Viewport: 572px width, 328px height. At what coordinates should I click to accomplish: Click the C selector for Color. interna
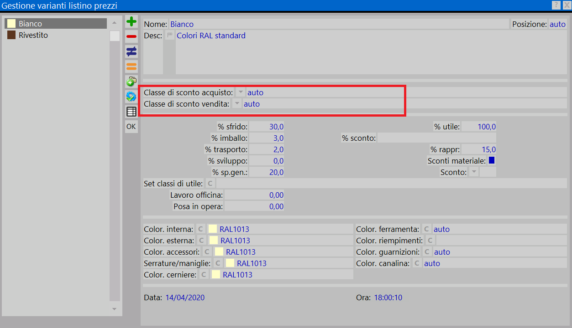200,229
